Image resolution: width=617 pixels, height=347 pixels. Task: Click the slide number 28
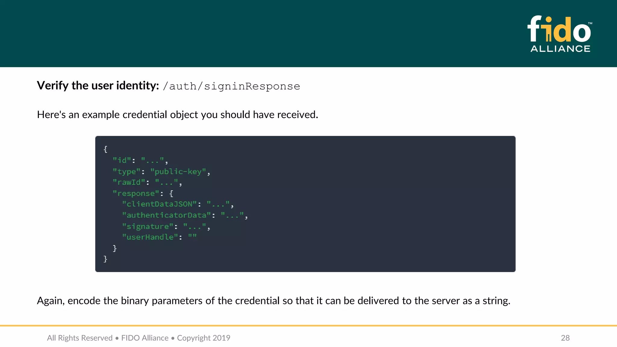coord(565,338)
